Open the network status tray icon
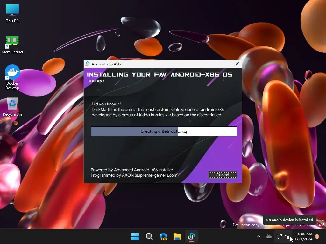The width and height of the screenshot is (326, 244). (279, 236)
